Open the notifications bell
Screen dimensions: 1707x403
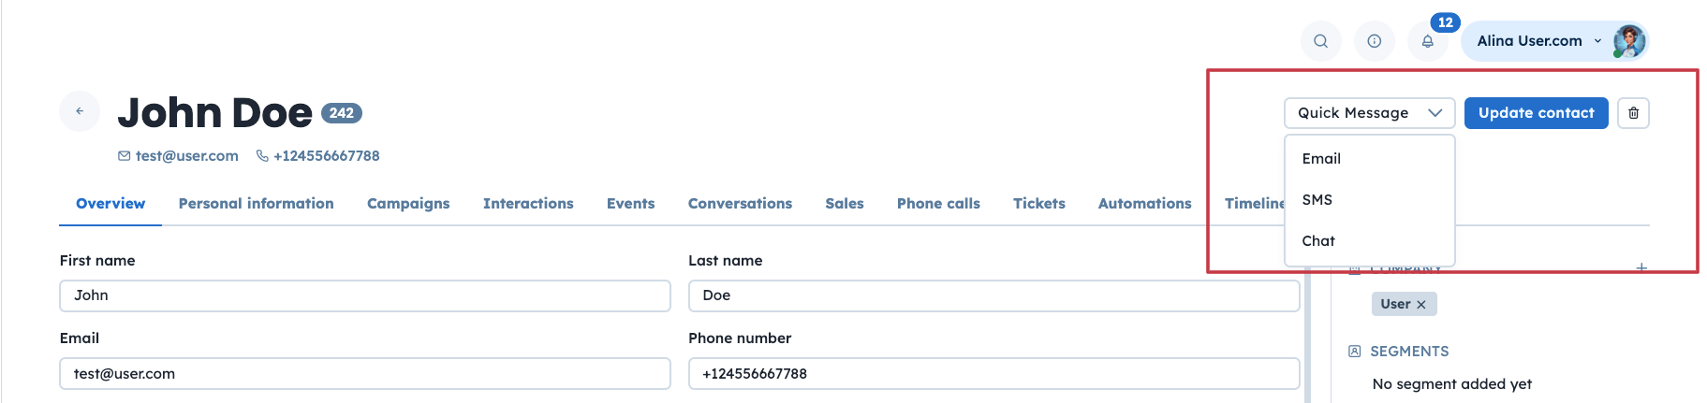pyautogui.click(x=1427, y=41)
